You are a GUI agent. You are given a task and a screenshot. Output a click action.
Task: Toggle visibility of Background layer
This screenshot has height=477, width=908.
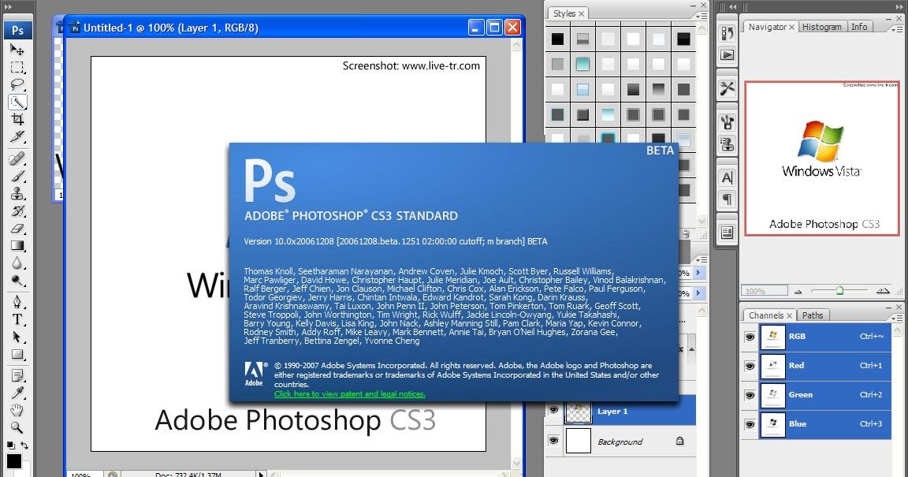coord(553,441)
